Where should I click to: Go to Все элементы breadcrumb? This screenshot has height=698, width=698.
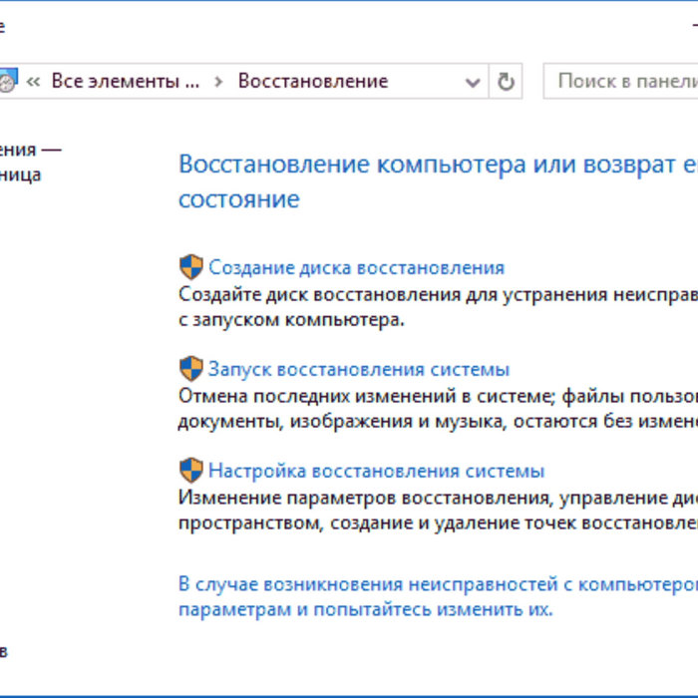point(125,82)
